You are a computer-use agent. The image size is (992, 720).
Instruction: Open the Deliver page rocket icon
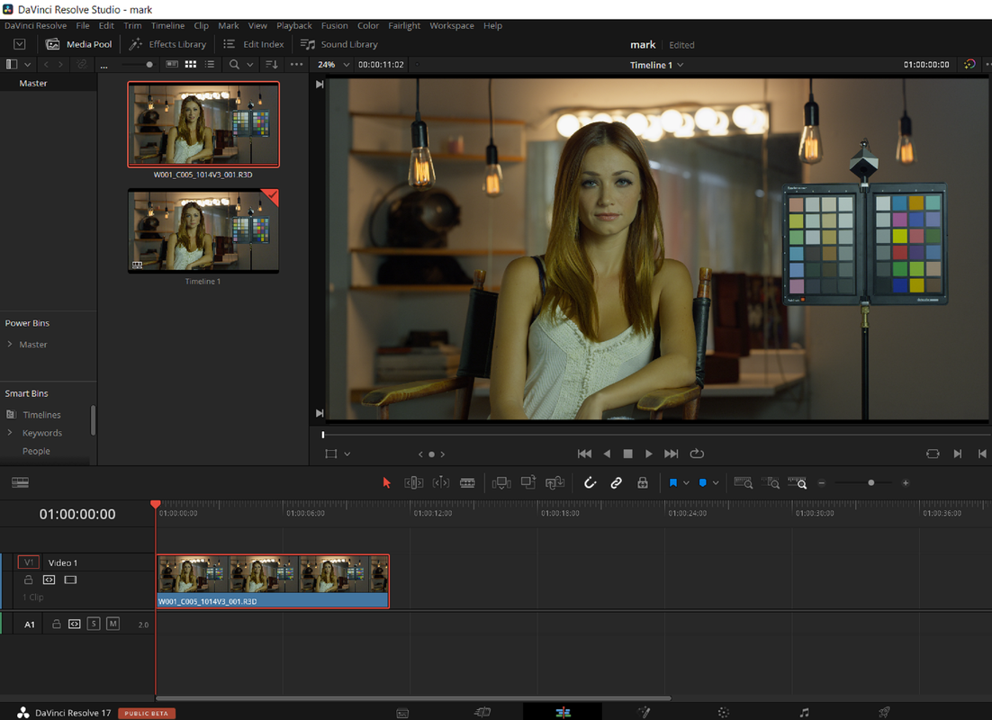pyautogui.click(x=884, y=713)
